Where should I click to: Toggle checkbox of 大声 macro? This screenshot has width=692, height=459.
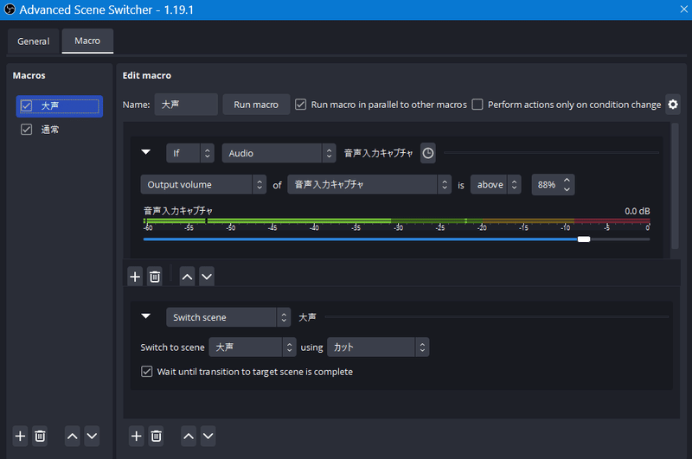coord(27,105)
